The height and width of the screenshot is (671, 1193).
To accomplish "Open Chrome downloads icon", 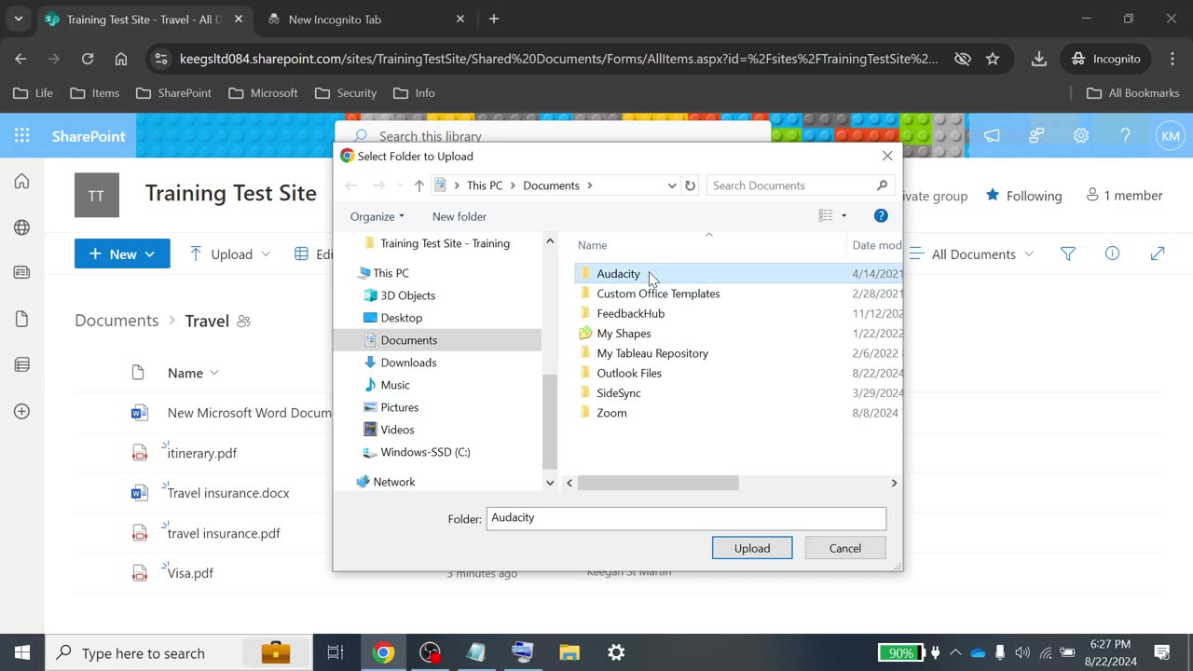I will [x=1039, y=59].
